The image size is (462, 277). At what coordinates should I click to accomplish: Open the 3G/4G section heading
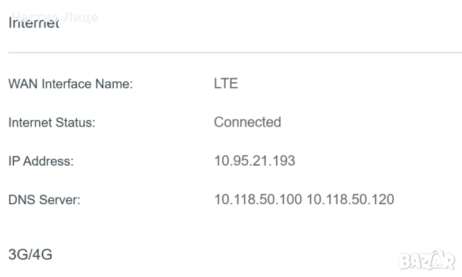point(30,254)
